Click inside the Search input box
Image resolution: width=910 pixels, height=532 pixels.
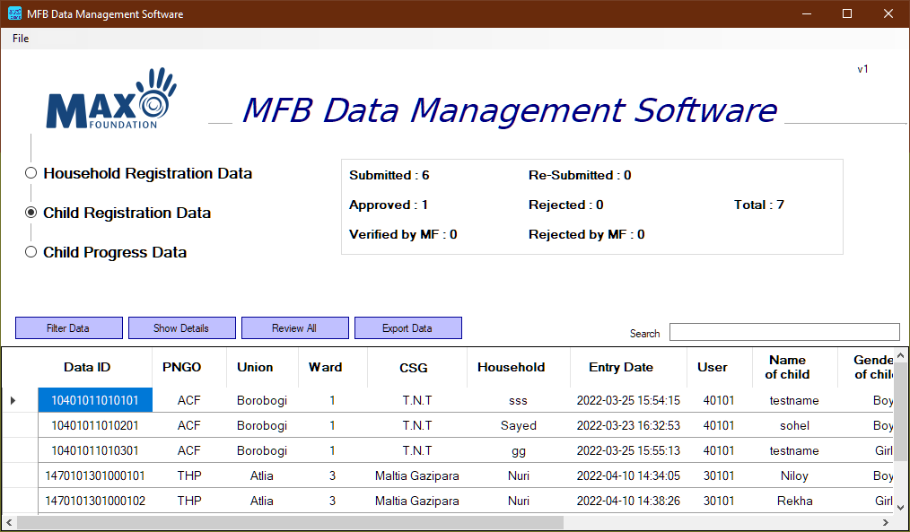pyautogui.click(x=784, y=332)
